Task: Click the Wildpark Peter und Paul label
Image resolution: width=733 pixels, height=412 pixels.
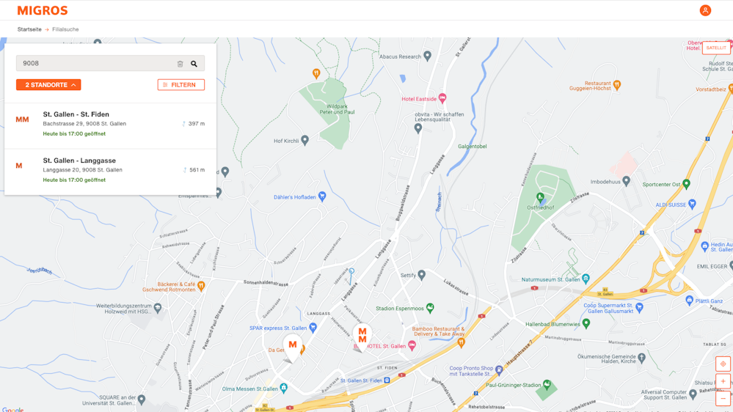Action: [x=337, y=109]
